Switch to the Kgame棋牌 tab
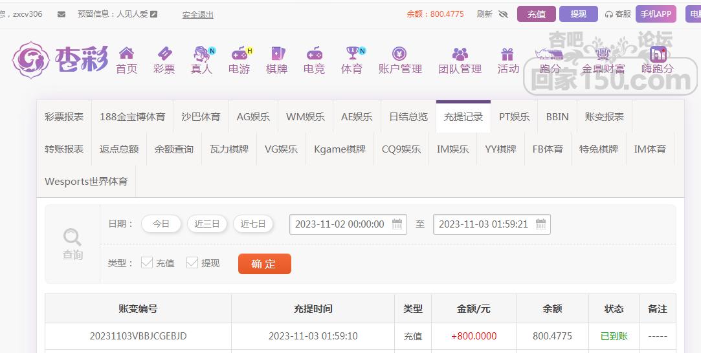Screen dimensions: 701x353 (340, 149)
